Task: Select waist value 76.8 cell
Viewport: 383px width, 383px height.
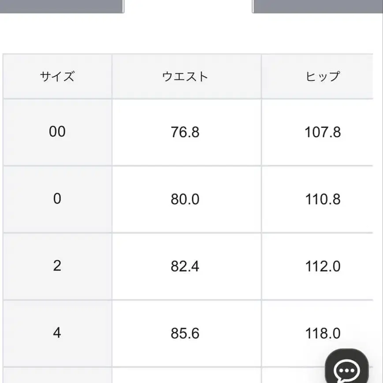Action: tap(186, 132)
